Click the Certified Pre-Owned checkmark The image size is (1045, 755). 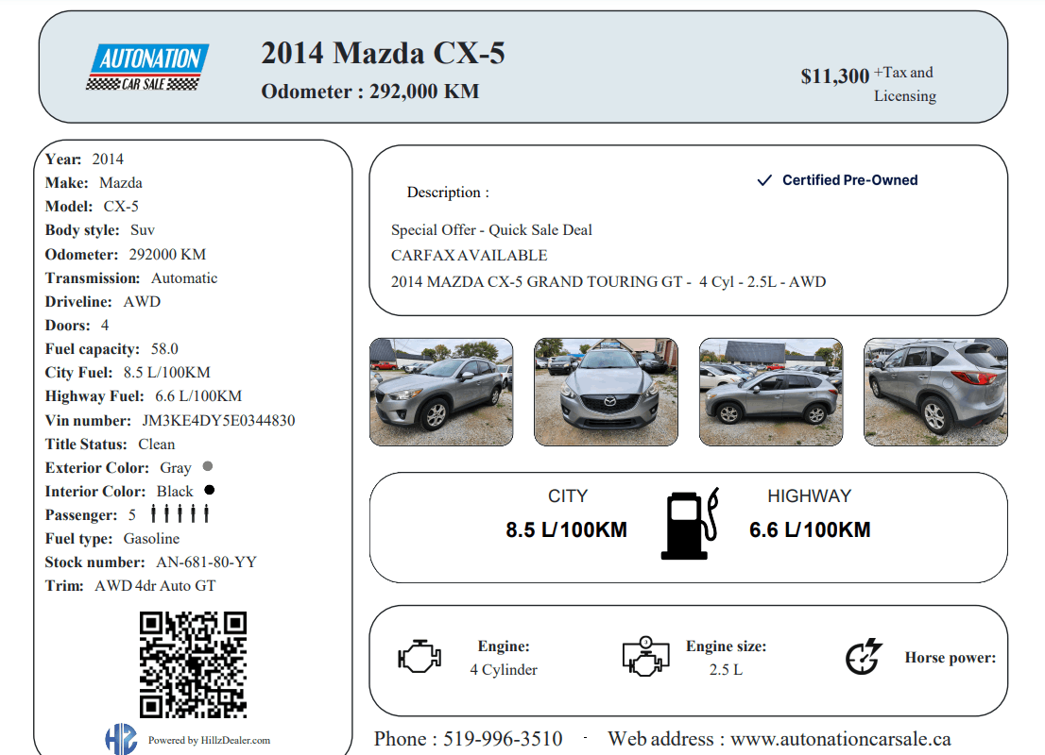pos(764,180)
